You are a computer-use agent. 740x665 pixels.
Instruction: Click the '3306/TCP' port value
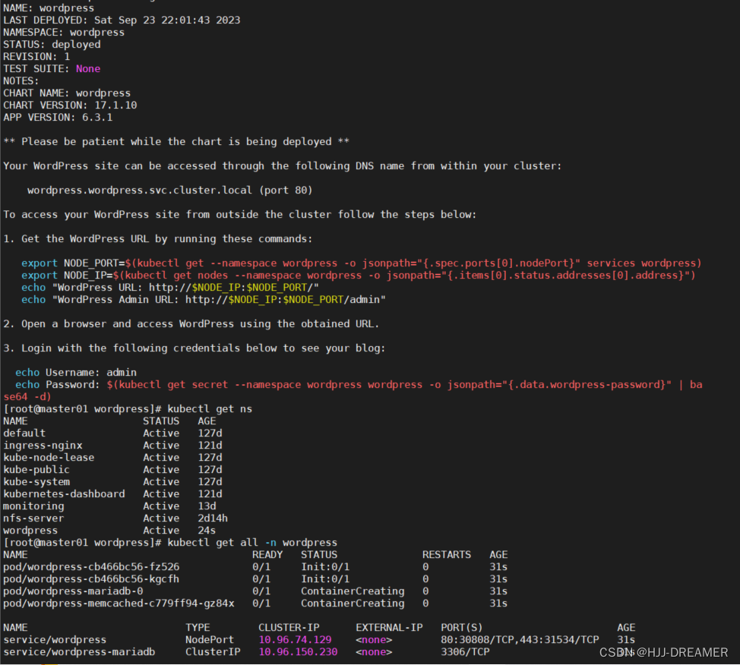coord(465,652)
